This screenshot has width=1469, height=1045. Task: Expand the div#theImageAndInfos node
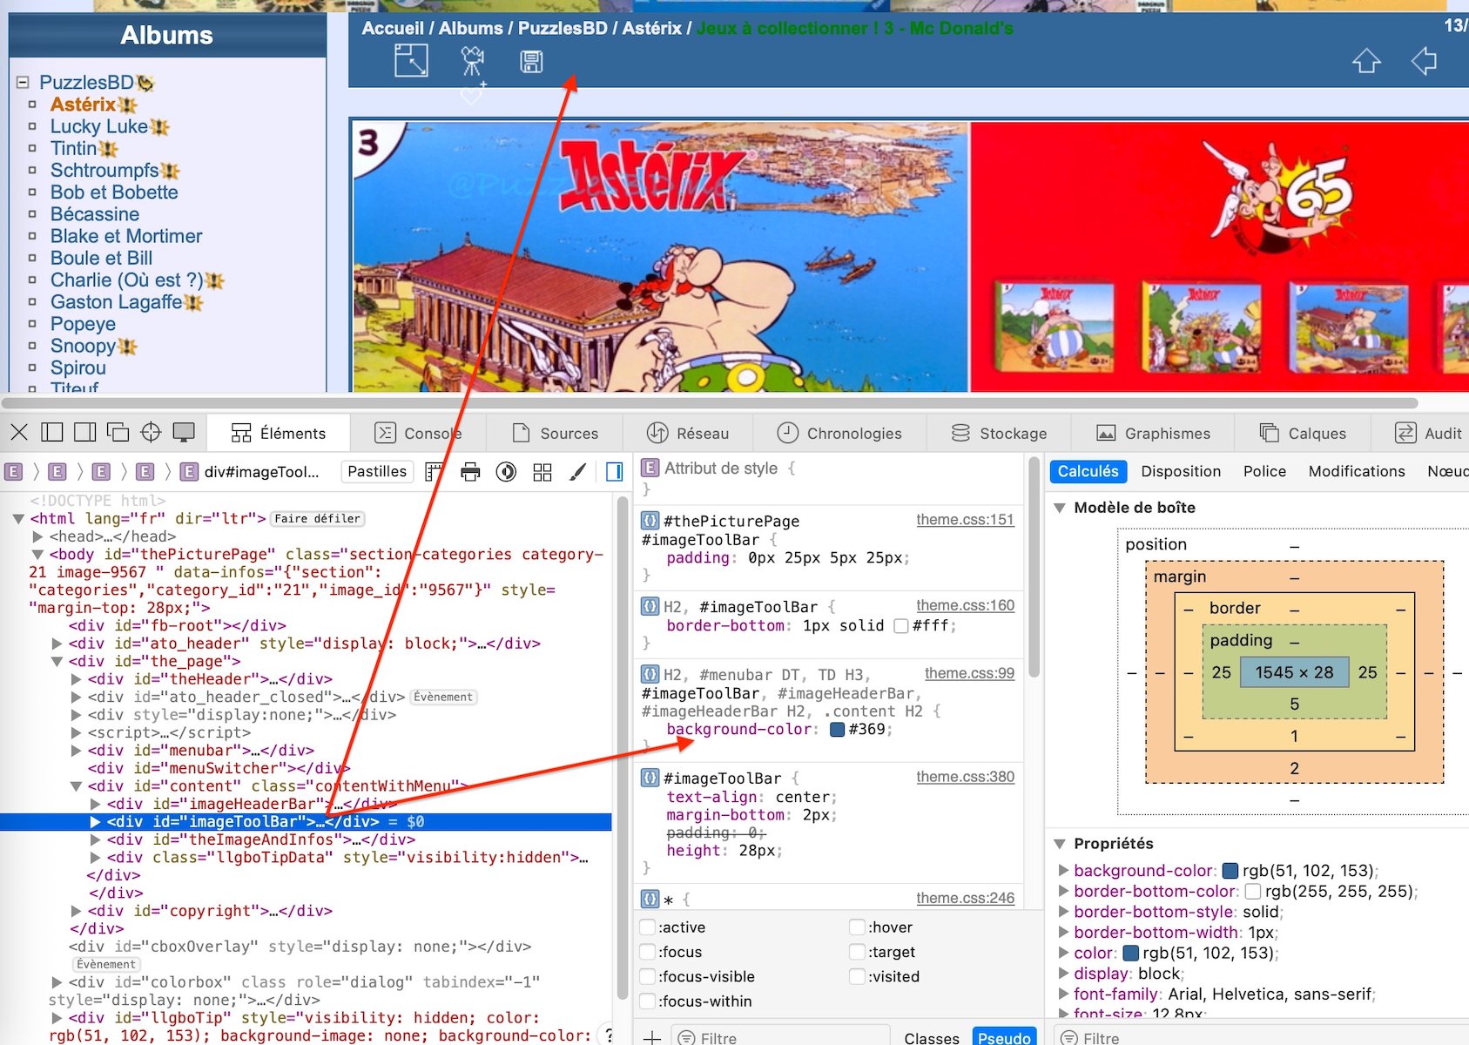(x=95, y=839)
